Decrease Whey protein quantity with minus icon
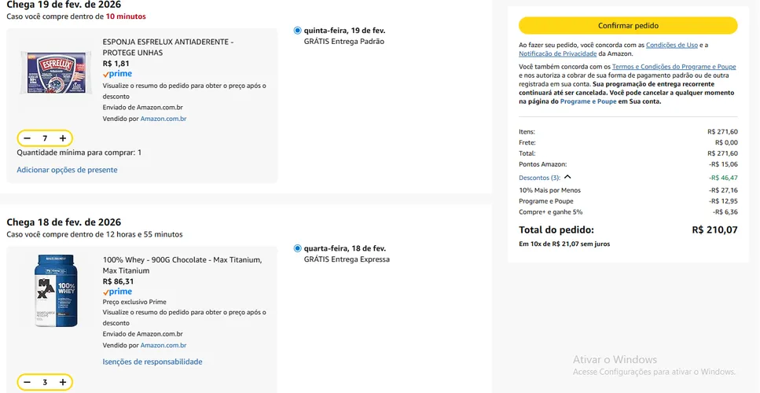Image resolution: width=760 pixels, height=393 pixels. tap(28, 382)
